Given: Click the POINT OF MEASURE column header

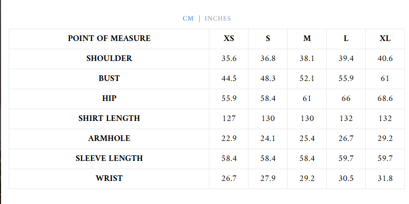Looking at the screenshot, I should click(109, 38).
